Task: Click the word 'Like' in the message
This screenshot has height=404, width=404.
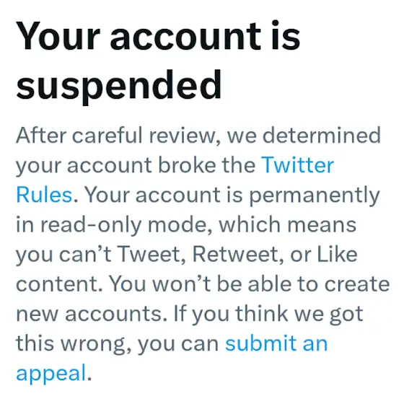Action: coord(337,255)
